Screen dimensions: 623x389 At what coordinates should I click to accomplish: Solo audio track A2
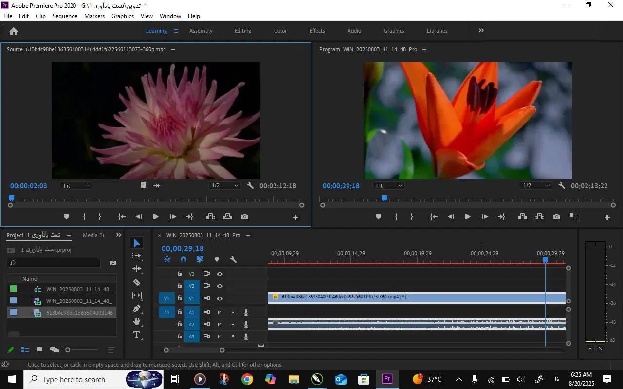233,325
